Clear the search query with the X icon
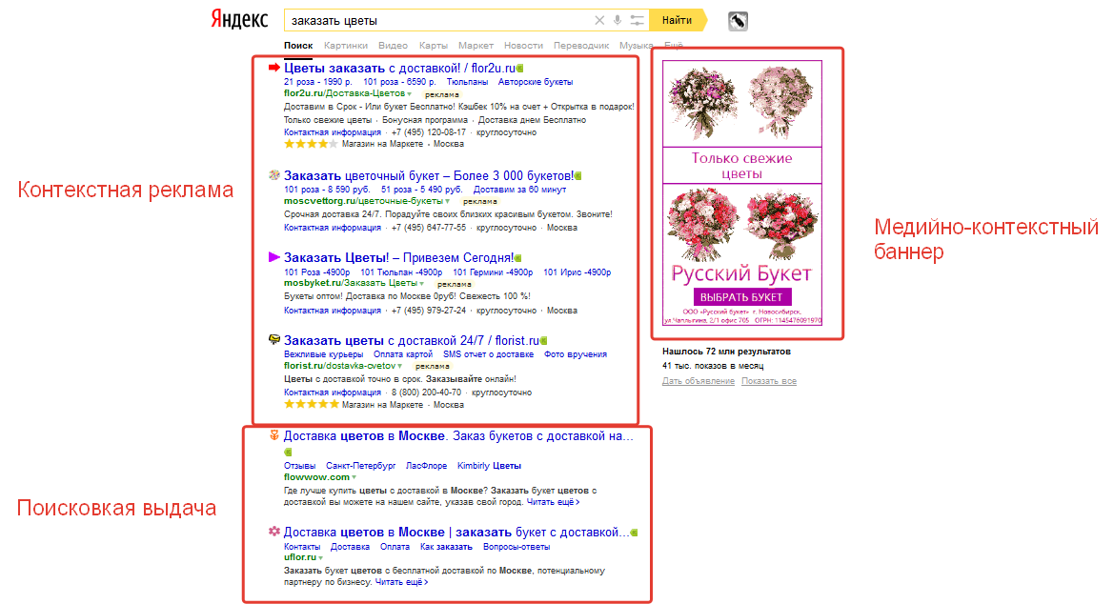 [599, 20]
